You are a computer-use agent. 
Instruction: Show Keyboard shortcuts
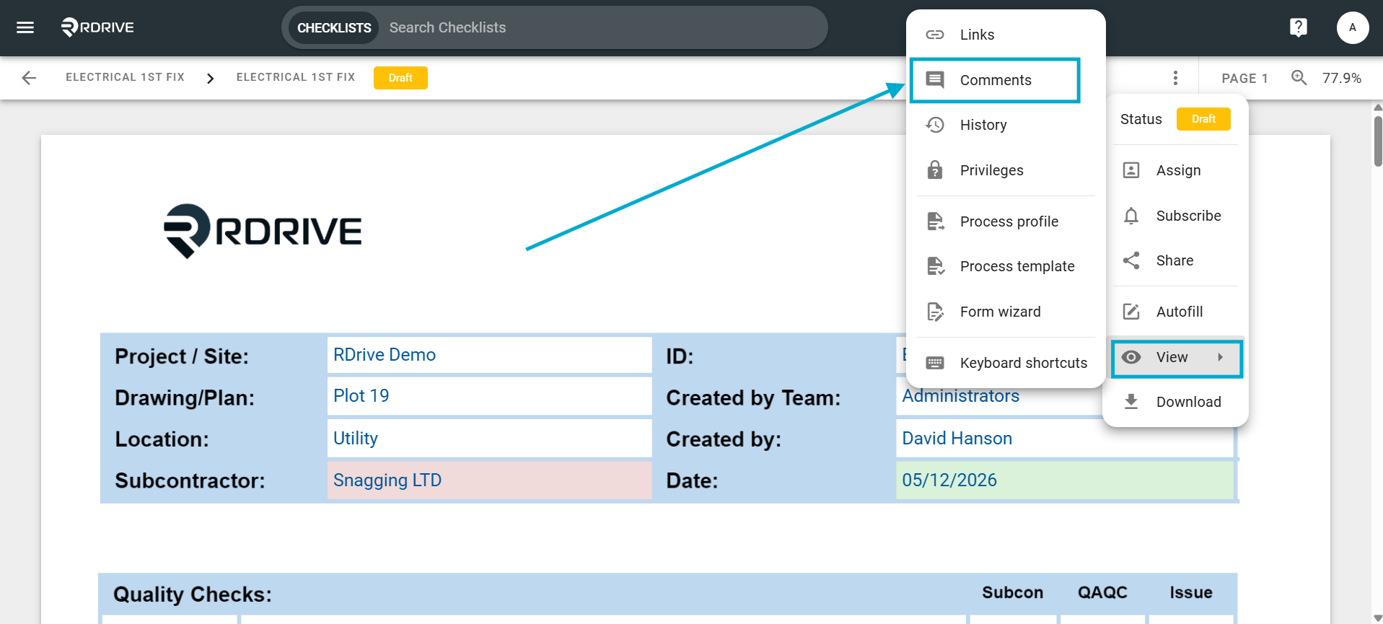pos(1006,363)
